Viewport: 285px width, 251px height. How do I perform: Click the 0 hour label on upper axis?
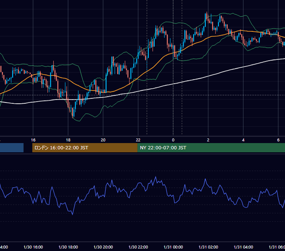coord(173,140)
